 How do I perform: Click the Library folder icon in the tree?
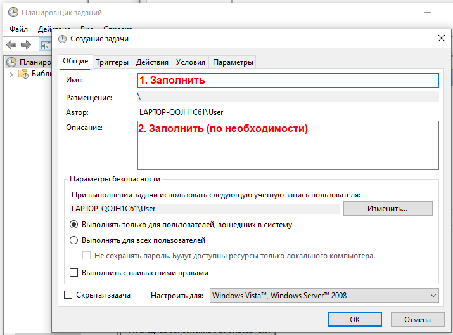(23, 74)
